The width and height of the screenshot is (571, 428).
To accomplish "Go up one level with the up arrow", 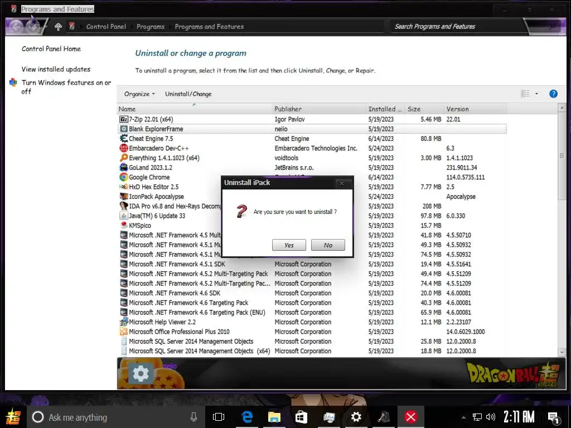I will pyautogui.click(x=58, y=27).
